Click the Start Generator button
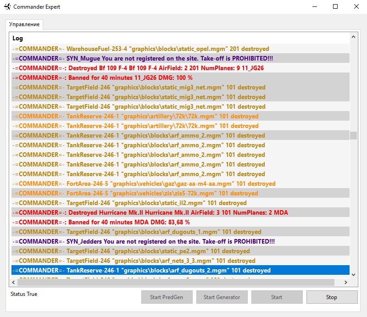 coord(222,297)
